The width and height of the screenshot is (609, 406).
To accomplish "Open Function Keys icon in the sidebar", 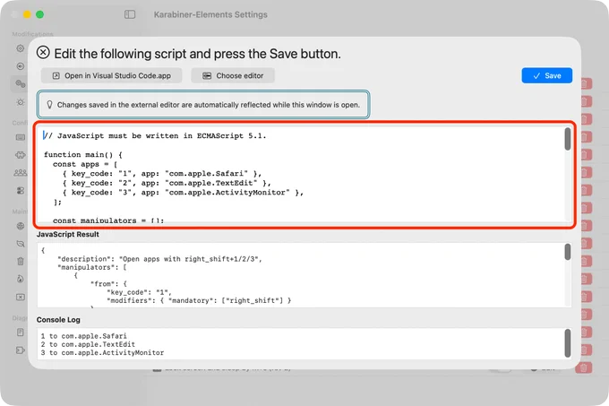I will (21, 66).
